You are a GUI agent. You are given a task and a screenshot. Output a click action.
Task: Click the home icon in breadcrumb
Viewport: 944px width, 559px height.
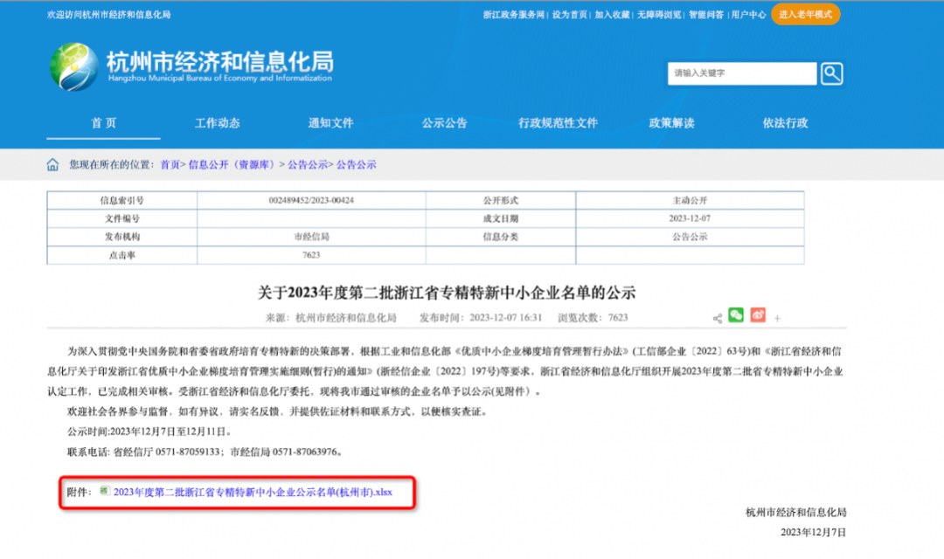tap(53, 165)
